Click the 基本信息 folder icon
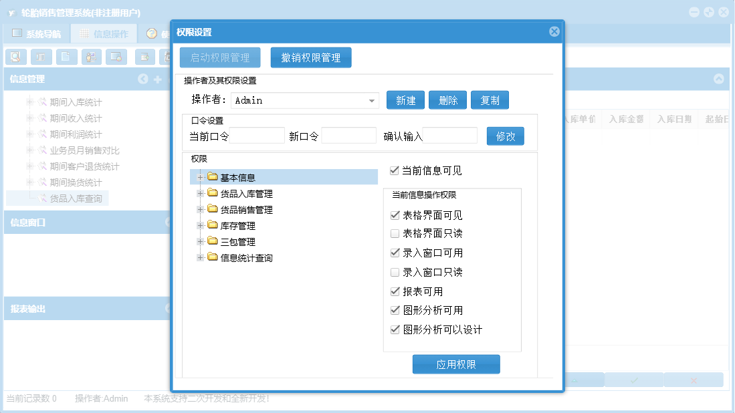The height and width of the screenshot is (413, 735). 213,177
